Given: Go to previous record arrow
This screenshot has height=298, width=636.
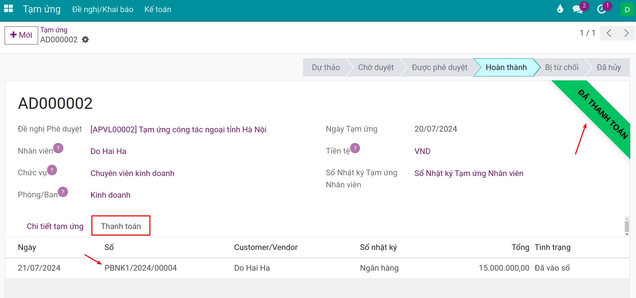Looking at the screenshot, I should point(609,33).
